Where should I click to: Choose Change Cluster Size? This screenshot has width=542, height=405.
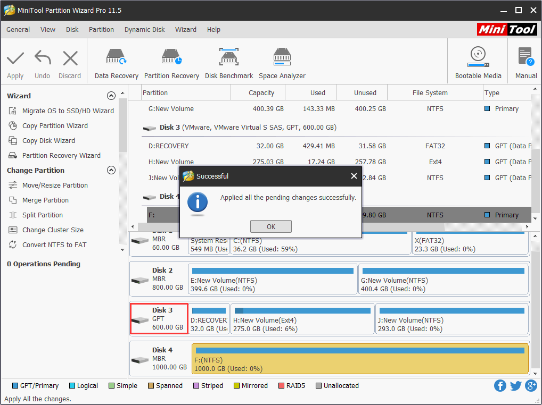pyautogui.click(x=53, y=230)
